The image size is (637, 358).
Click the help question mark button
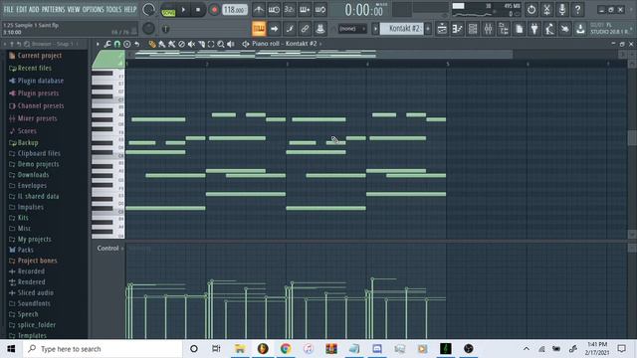coord(577,9)
